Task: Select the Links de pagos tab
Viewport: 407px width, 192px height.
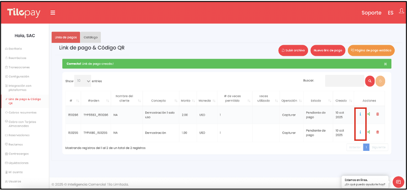Action: [66, 37]
